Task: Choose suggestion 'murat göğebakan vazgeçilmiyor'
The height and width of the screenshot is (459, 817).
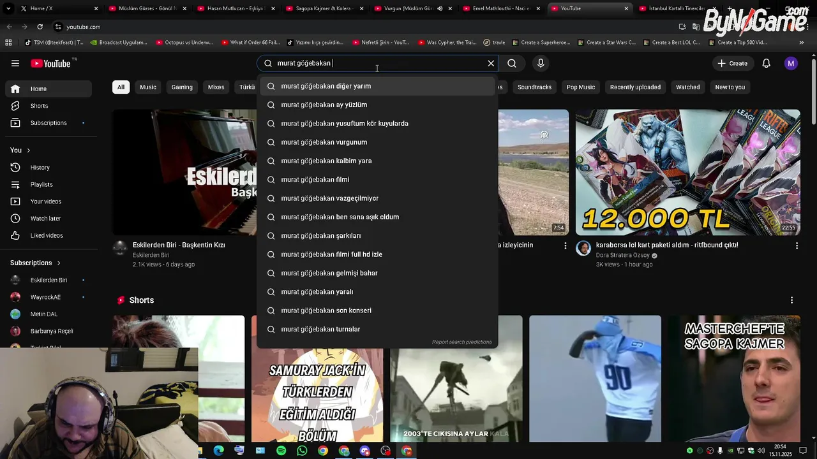Action: 377,198
